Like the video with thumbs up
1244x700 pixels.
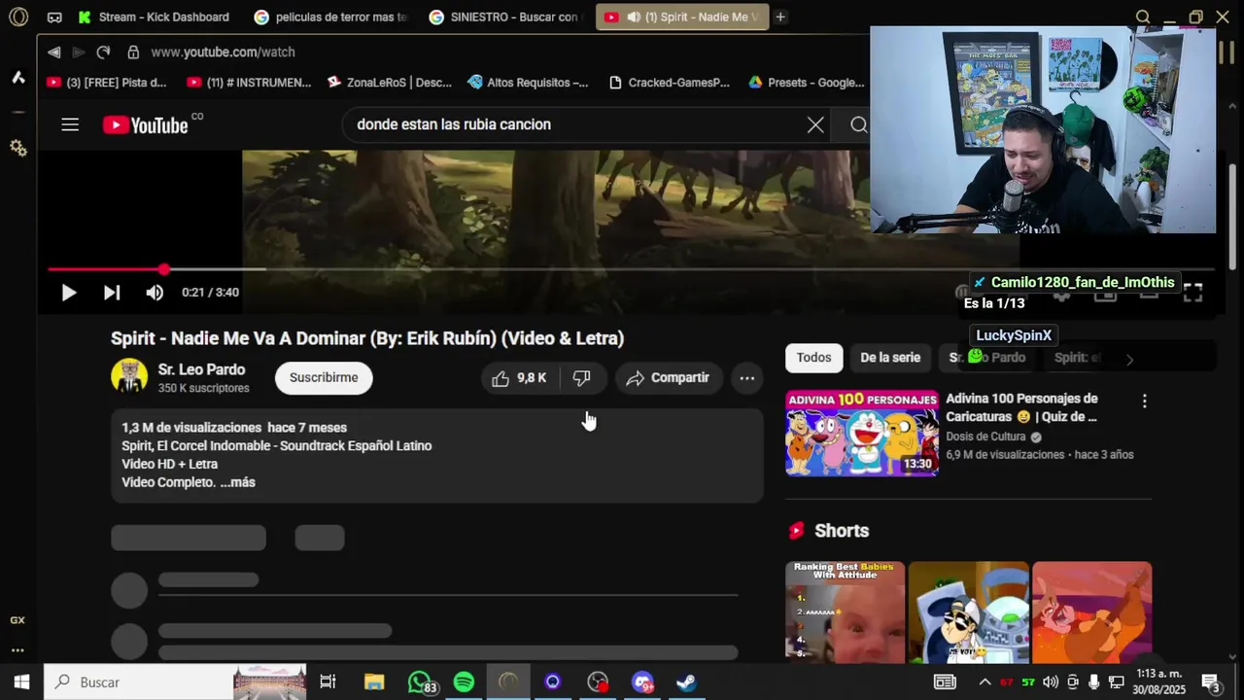pos(520,378)
